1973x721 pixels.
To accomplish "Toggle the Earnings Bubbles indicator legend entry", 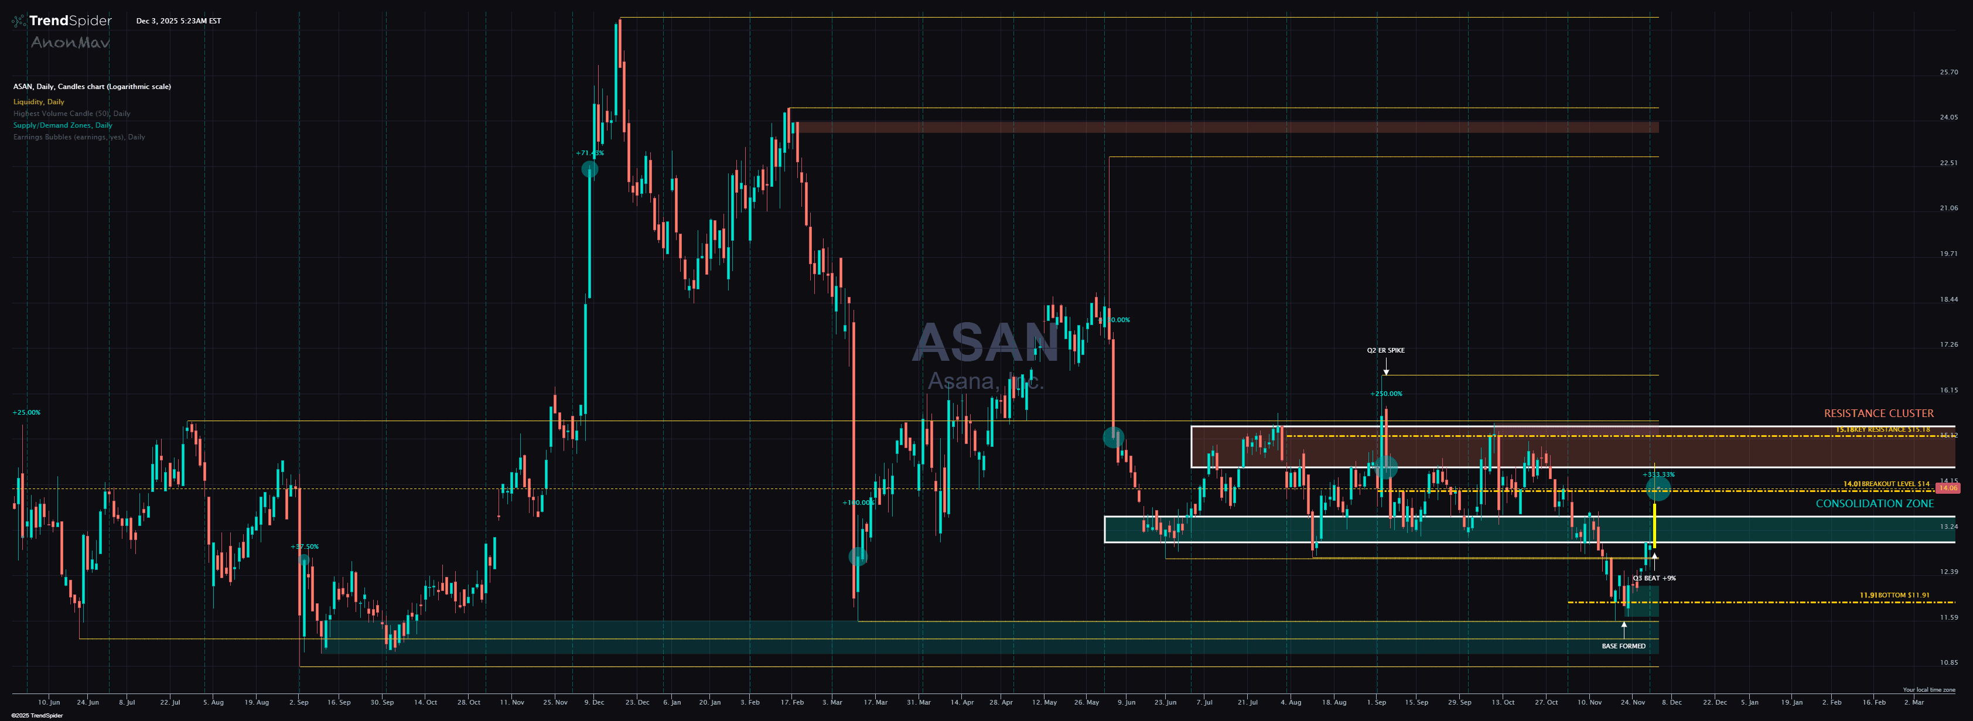I will pos(79,137).
